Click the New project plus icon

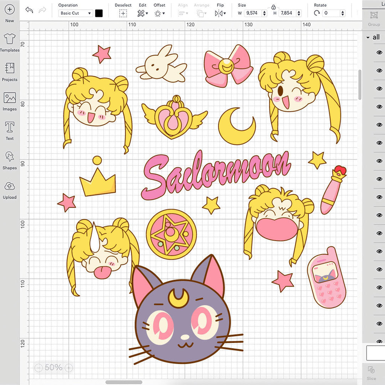[x=10, y=10]
